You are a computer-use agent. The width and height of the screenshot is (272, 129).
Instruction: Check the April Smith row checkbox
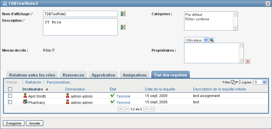[10, 96]
